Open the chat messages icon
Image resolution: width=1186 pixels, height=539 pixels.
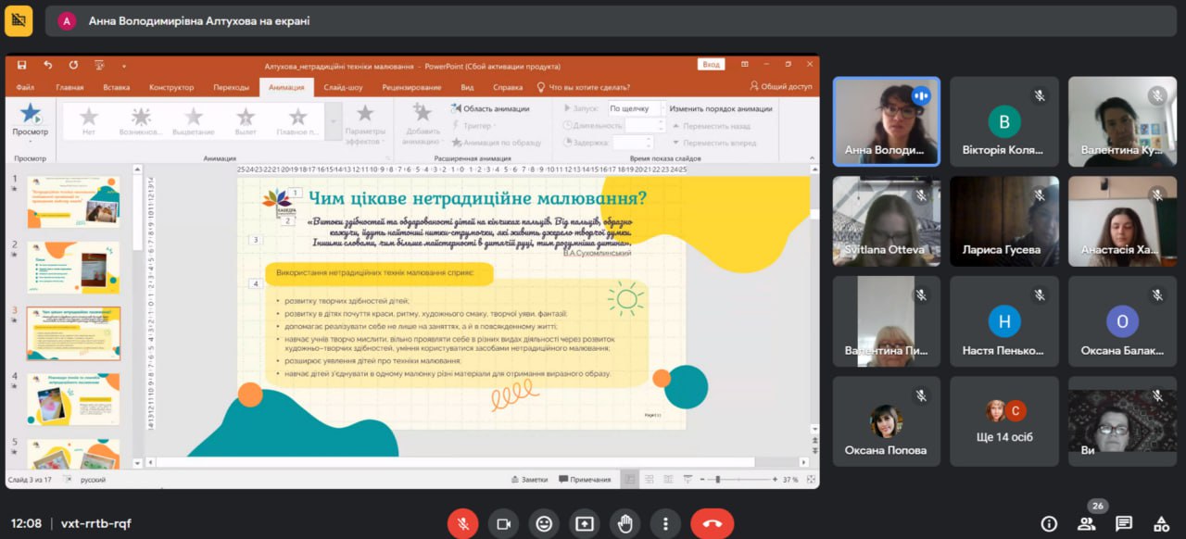[x=1123, y=524]
